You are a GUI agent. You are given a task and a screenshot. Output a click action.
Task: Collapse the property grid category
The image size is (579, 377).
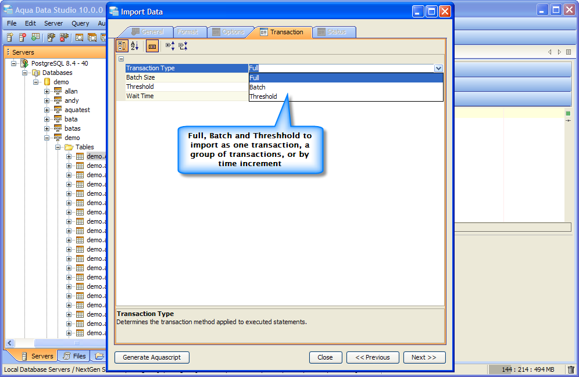point(121,59)
